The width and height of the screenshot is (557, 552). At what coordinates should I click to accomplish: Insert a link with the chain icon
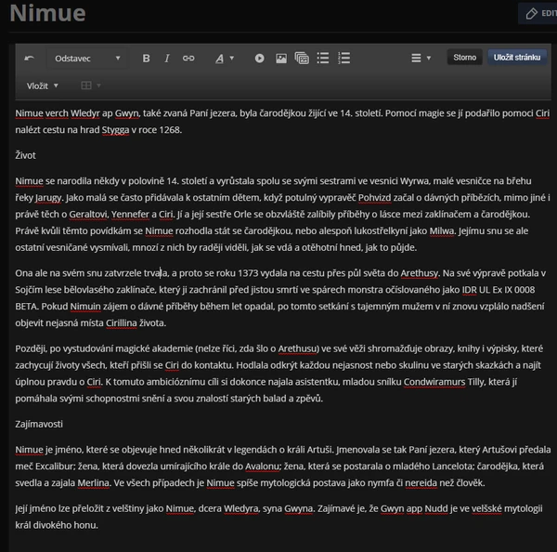click(x=188, y=59)
